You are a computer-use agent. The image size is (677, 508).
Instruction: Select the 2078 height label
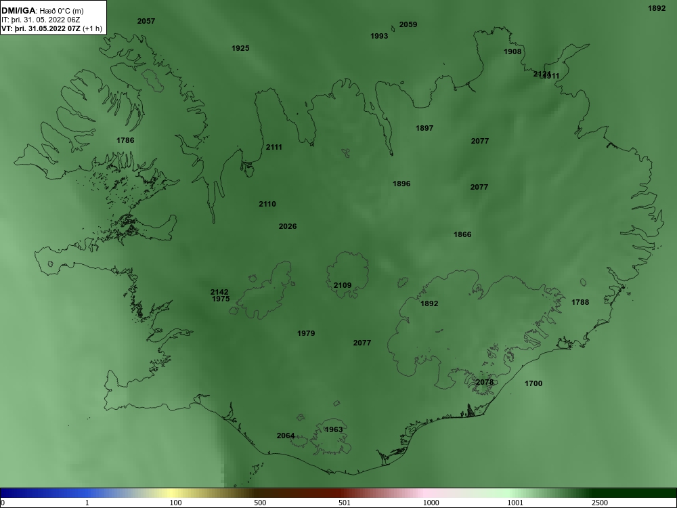coord(485,382)
